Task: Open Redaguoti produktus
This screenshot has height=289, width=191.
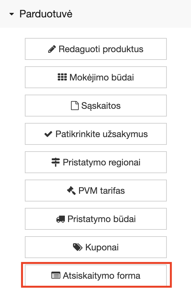Action: tap(95, 49)
